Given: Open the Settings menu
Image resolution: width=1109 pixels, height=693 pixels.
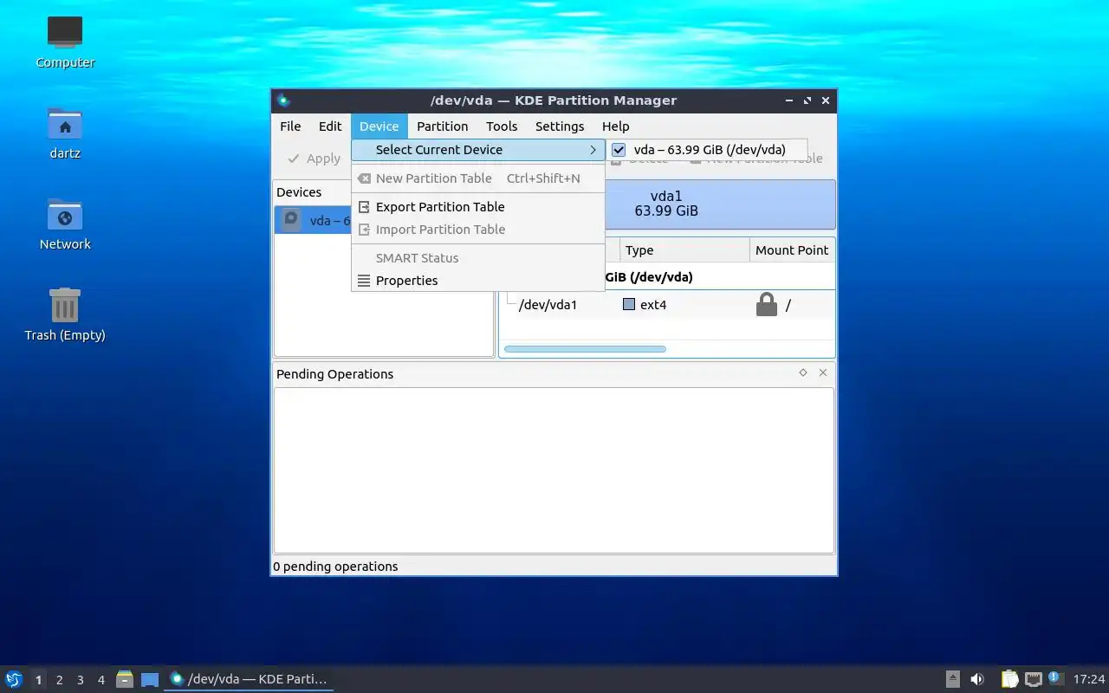Looking at the screenshot, I should (560, 126).
